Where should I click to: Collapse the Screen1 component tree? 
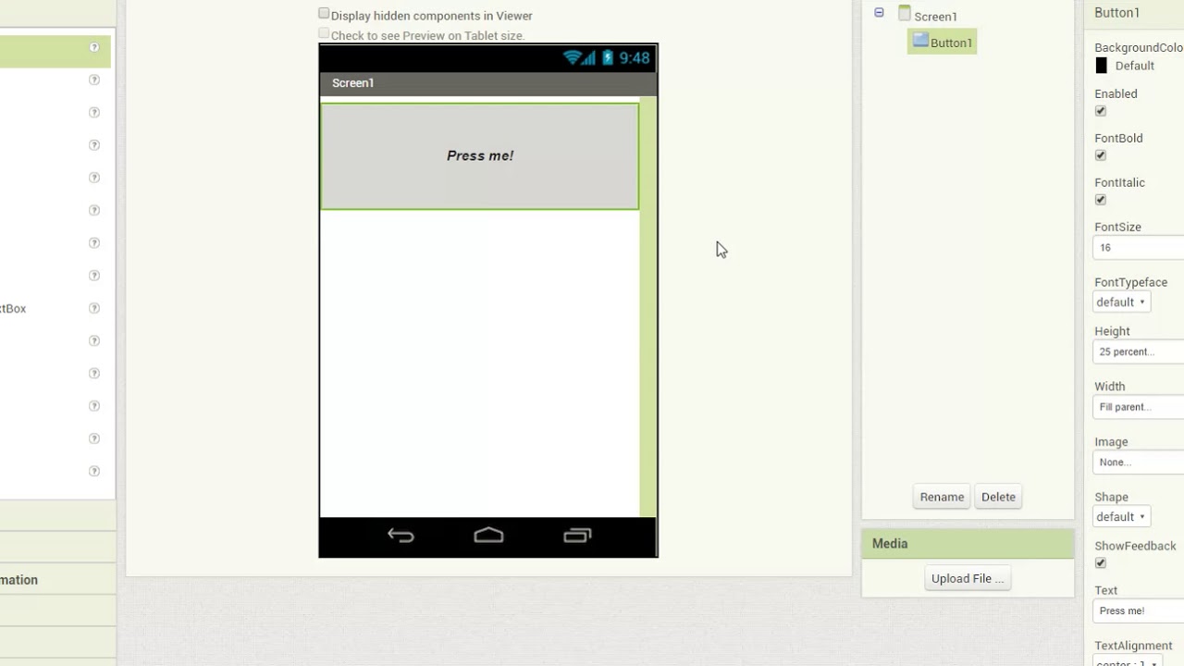point(879,13)
